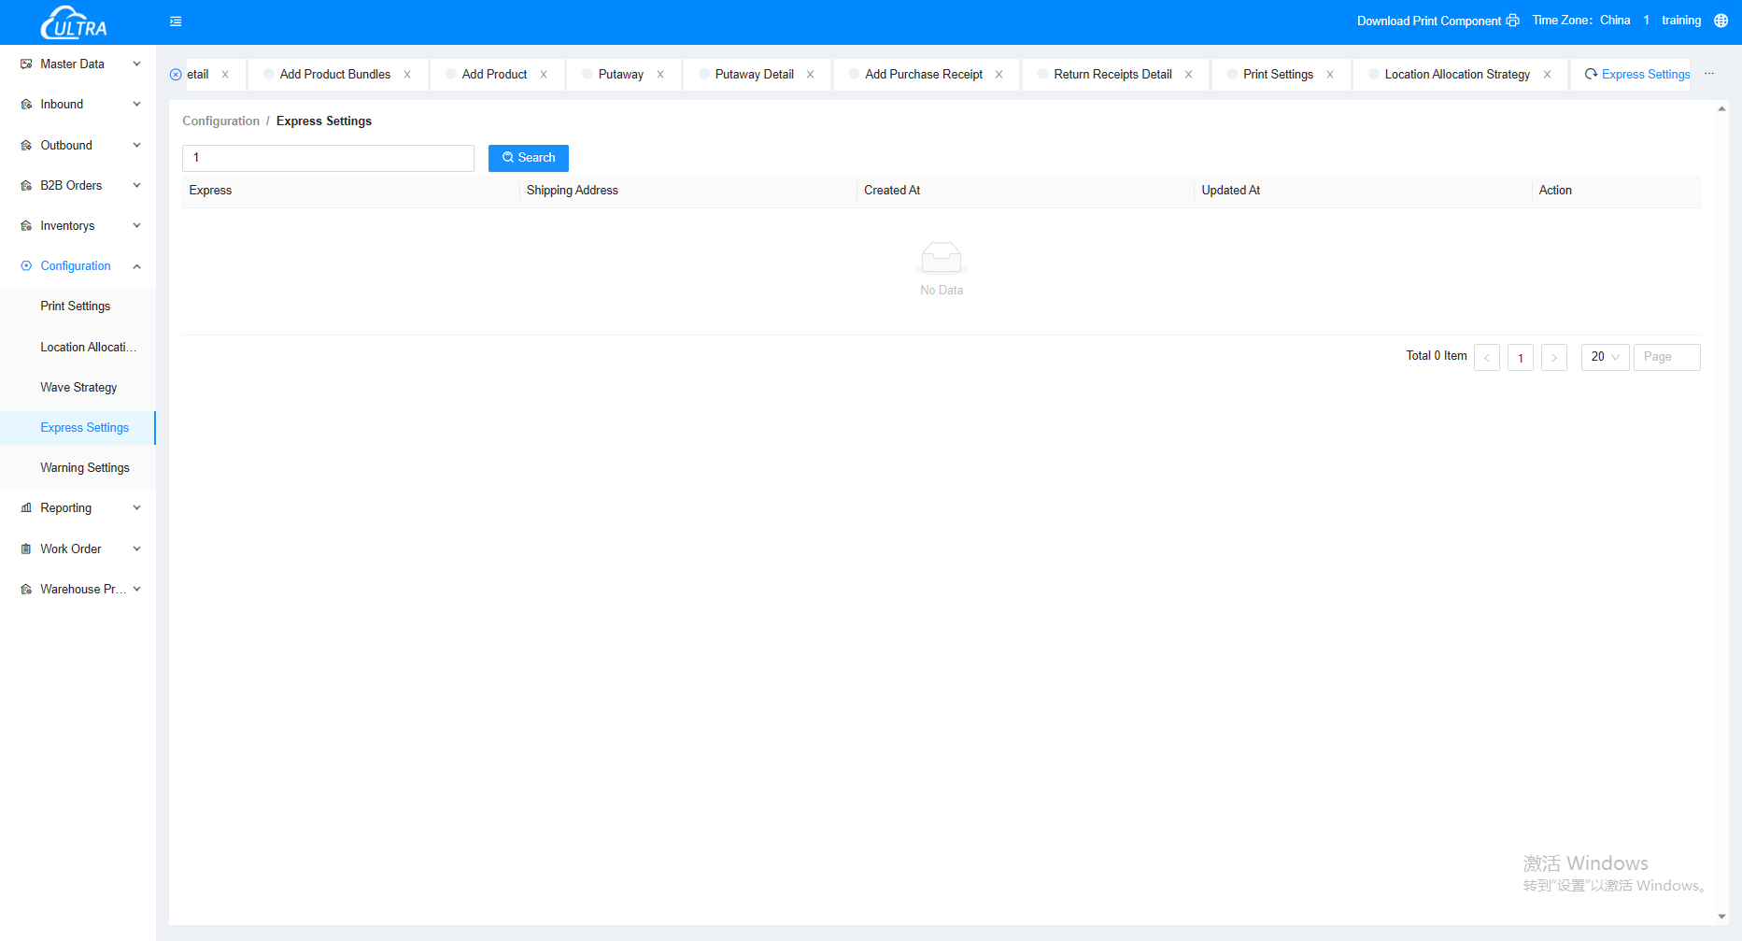Open Print Settings in the sidebar
Screen dimensions: 1742x941
point(76,307)
